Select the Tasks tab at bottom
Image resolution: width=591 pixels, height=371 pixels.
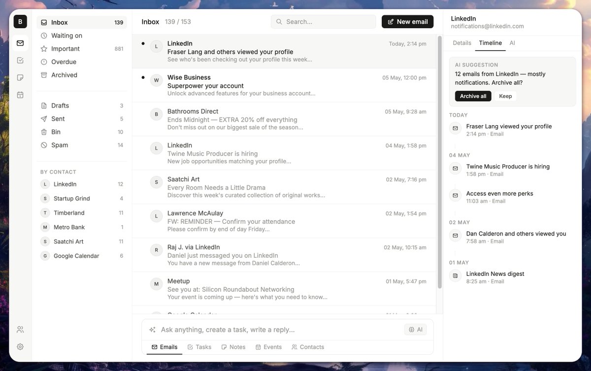tap(199, 347)
